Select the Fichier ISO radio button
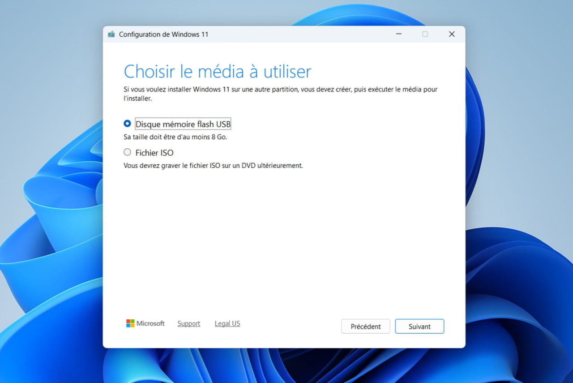 (128, 152)
